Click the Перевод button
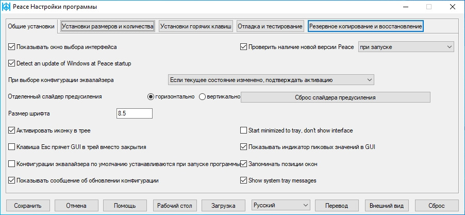Viewport: 465px width, 215px height. (337, 206)
